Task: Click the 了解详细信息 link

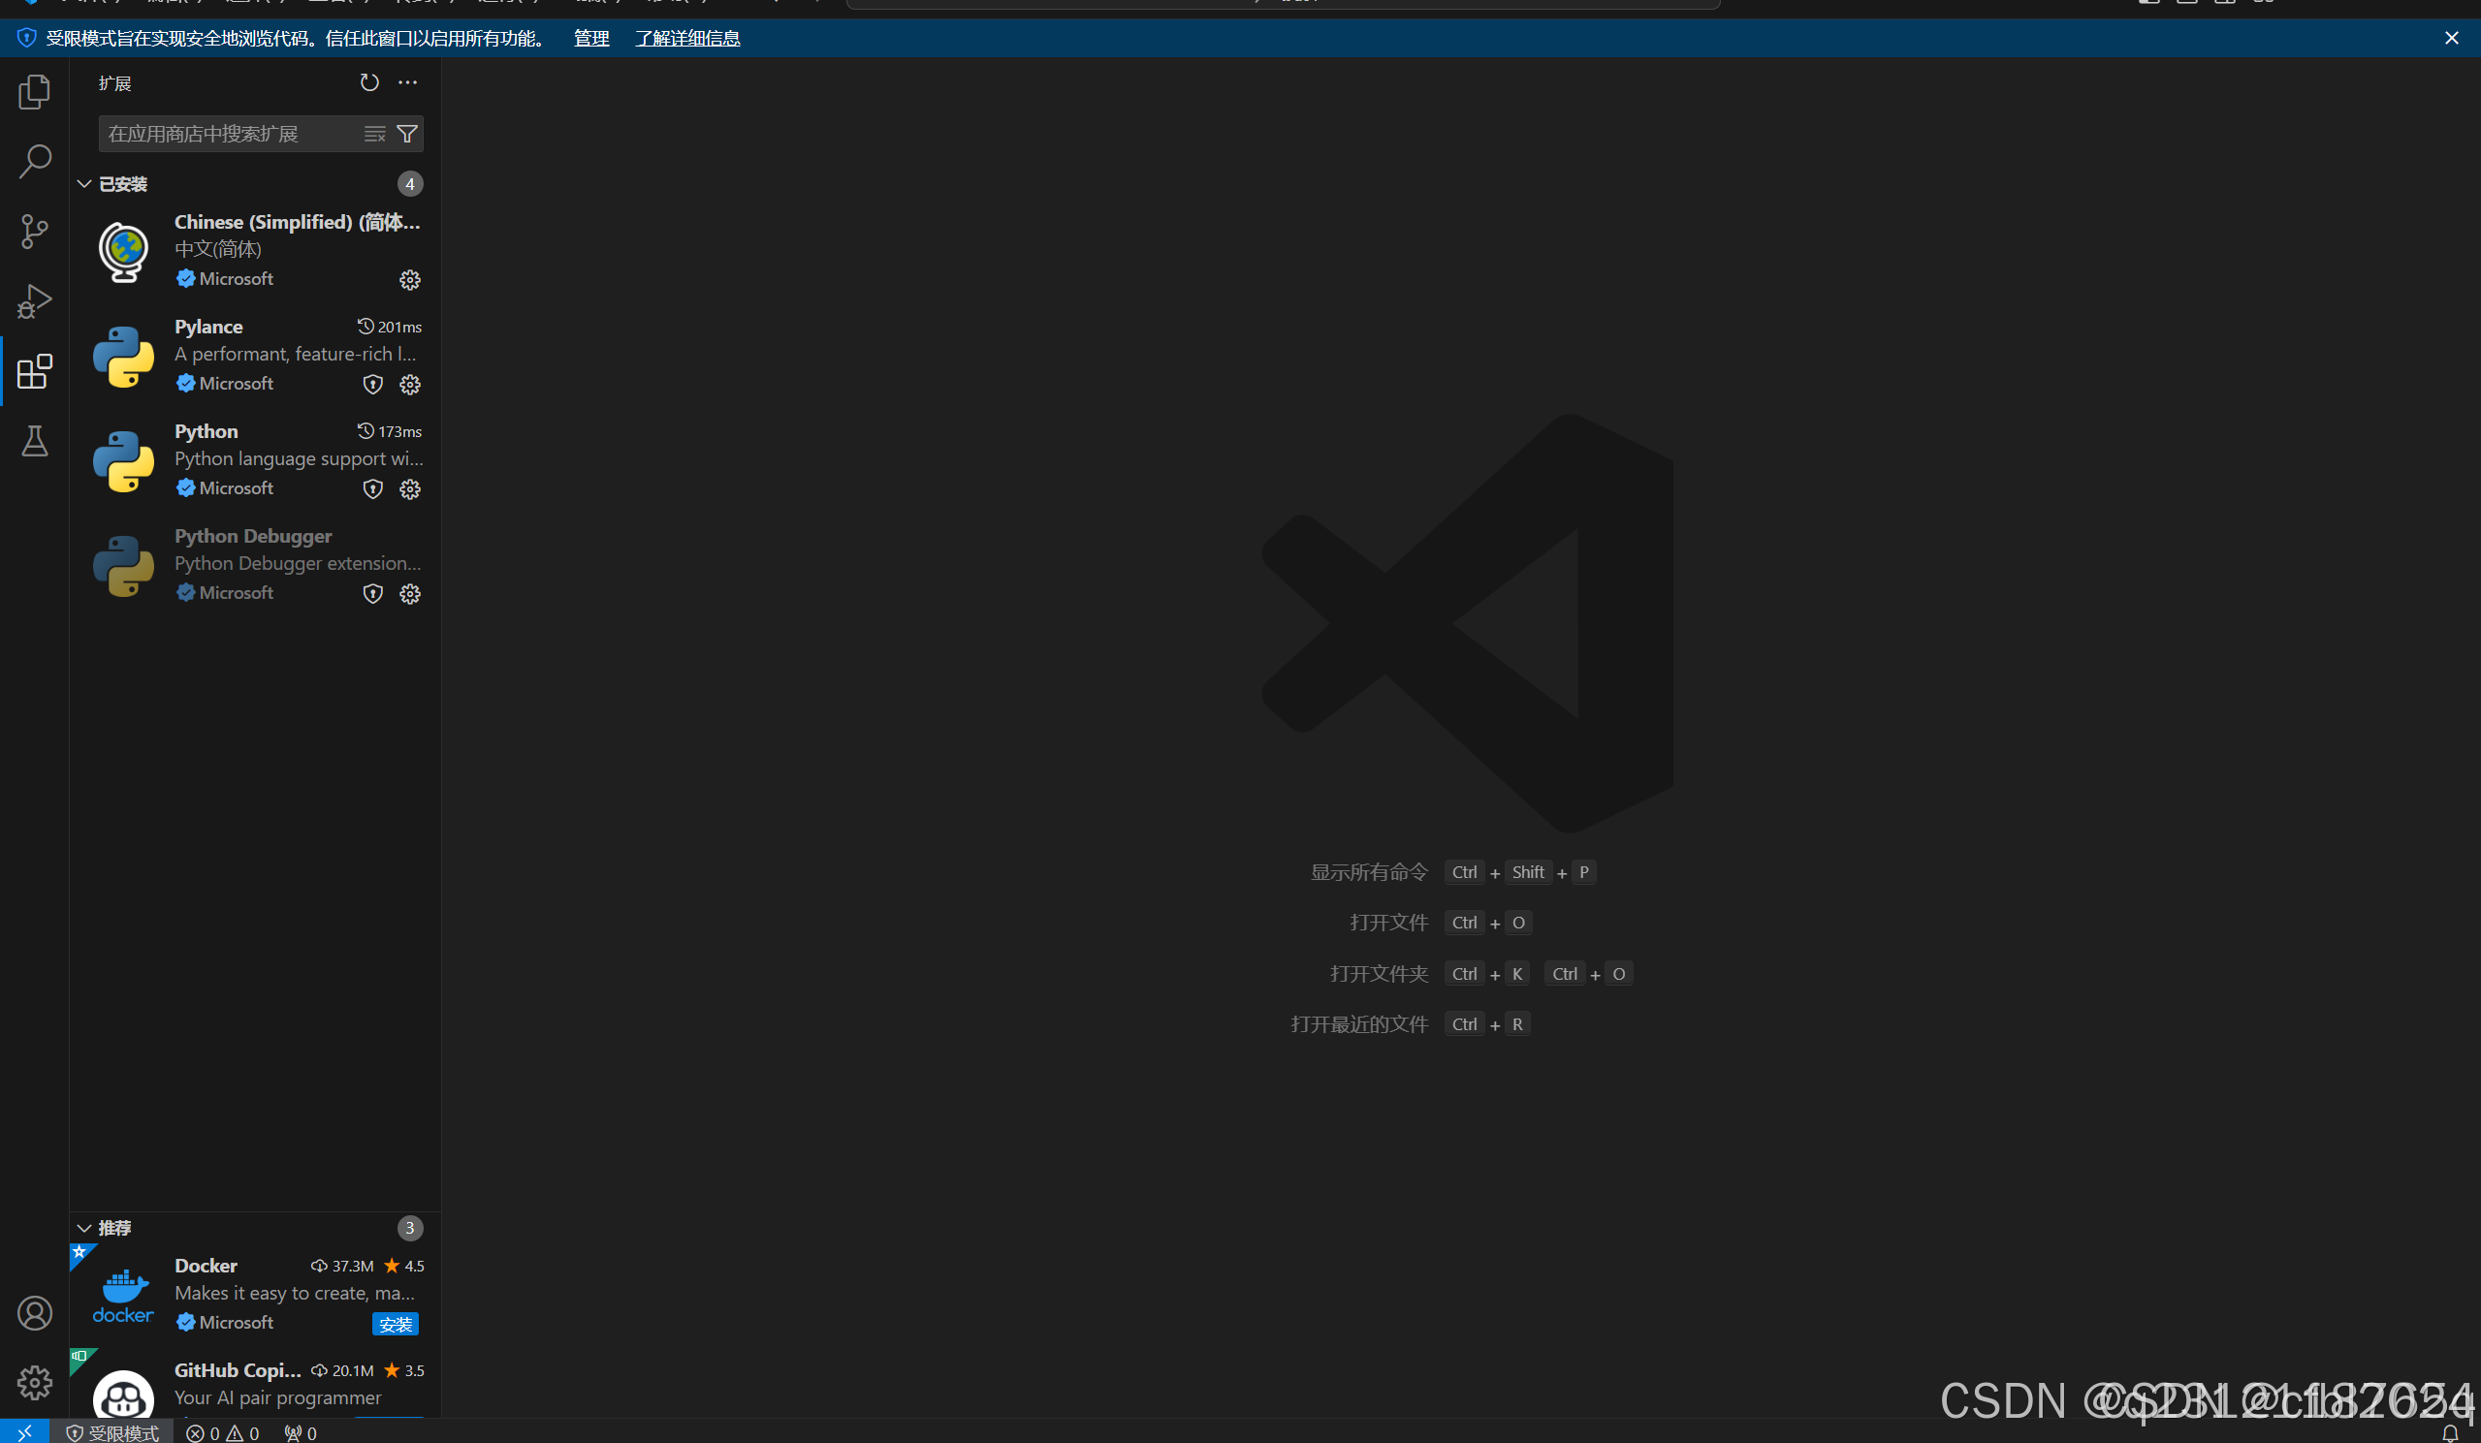Action: 687,39
